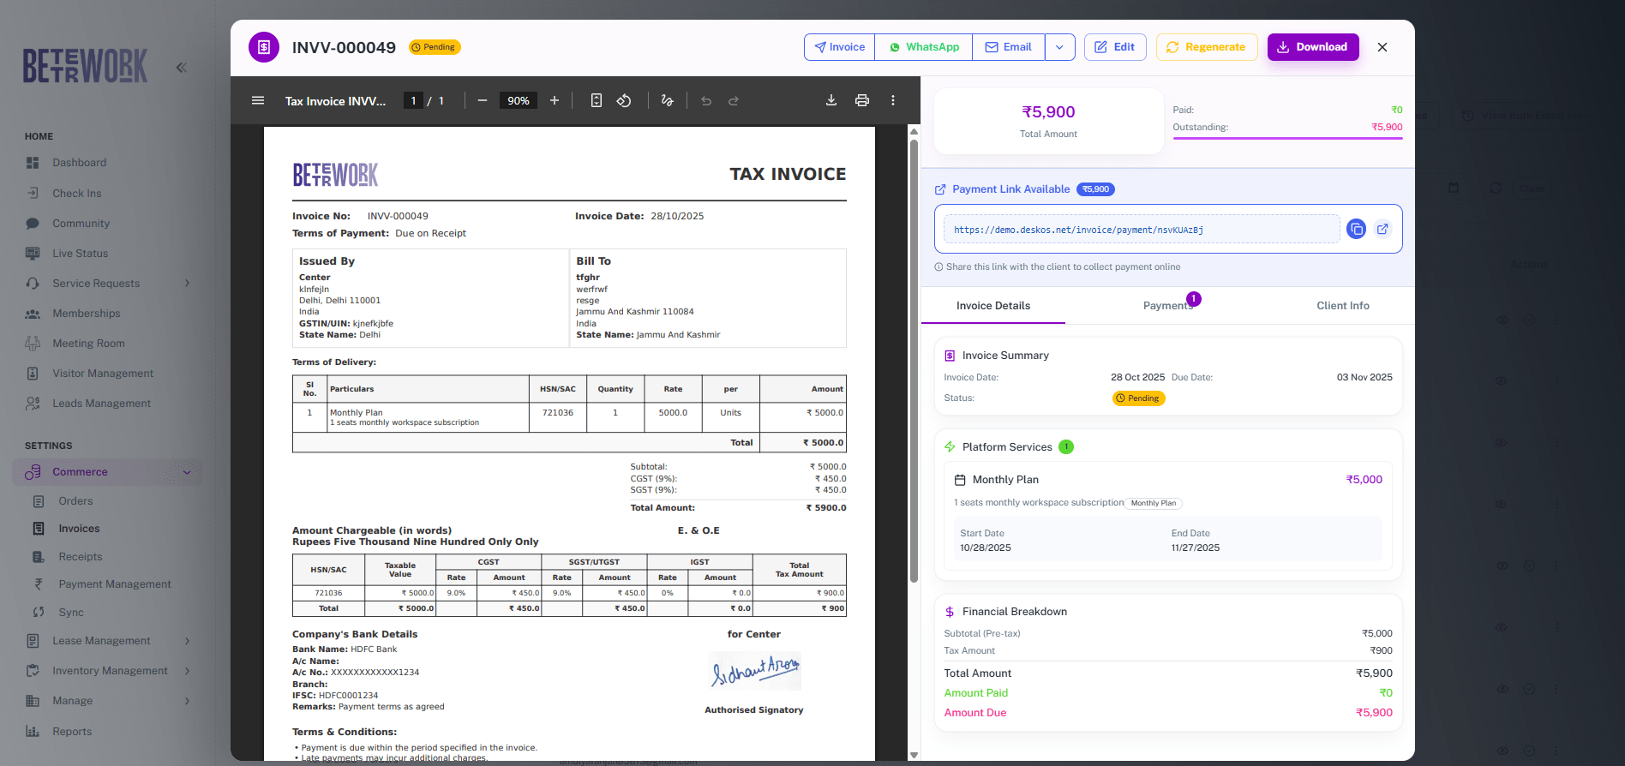Screen dimensions: 1625x766
Task: Click the fit to page icon
Action: [597, 100]
